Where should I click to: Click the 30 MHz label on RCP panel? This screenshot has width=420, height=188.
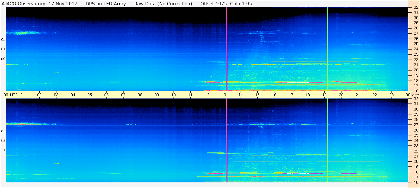tap(416, 18)
